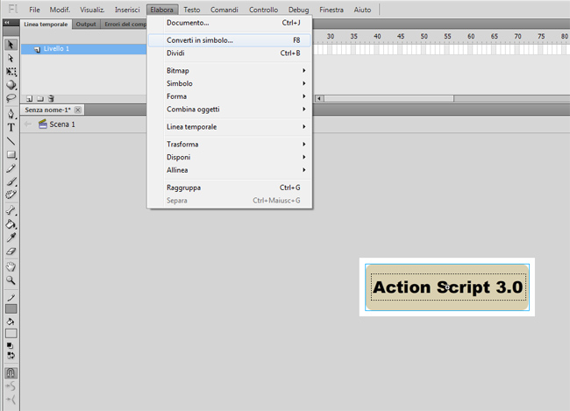Image resolution: width=570 pixels, height=411 pixels.
Task: Click the new layer icon below the timeline
Action: coord(29,98)
